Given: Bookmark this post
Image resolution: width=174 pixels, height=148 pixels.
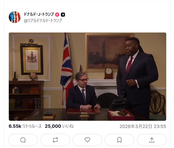Looking at the screenshot, I should [x=119, y=140].
